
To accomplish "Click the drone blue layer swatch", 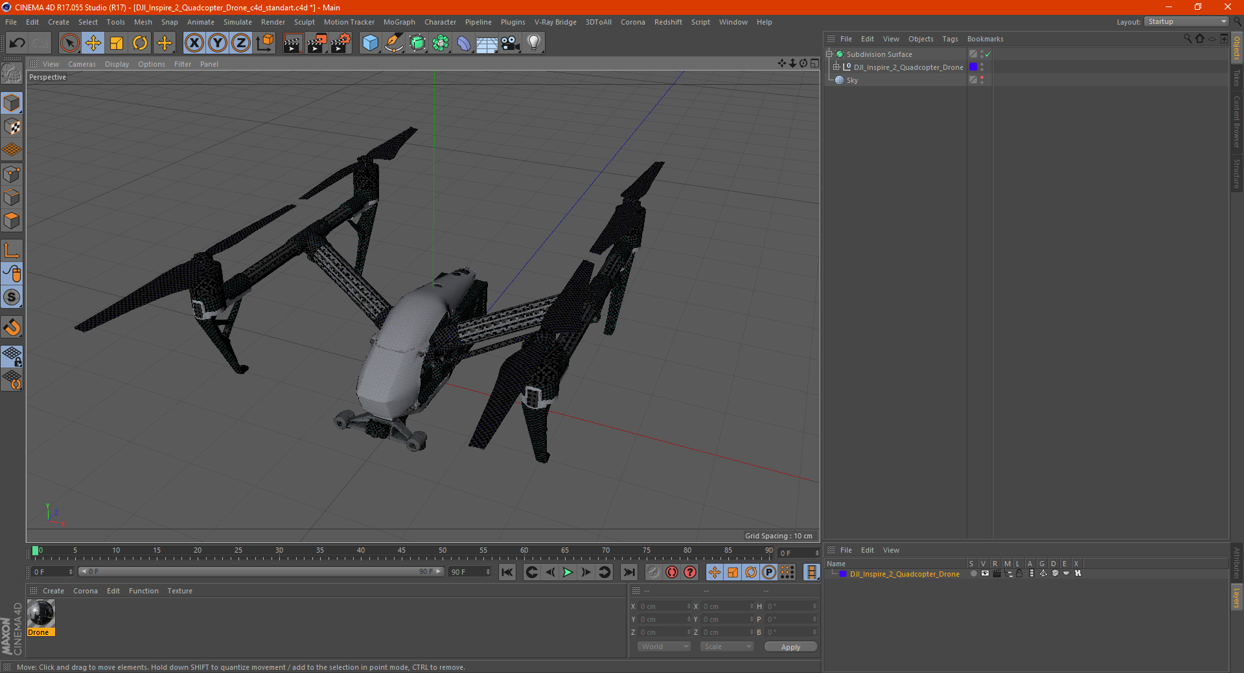I will click(x=973, y=67).
